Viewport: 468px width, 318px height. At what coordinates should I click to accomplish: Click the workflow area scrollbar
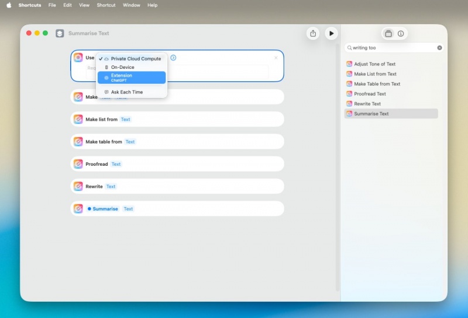tap(338, 167)
